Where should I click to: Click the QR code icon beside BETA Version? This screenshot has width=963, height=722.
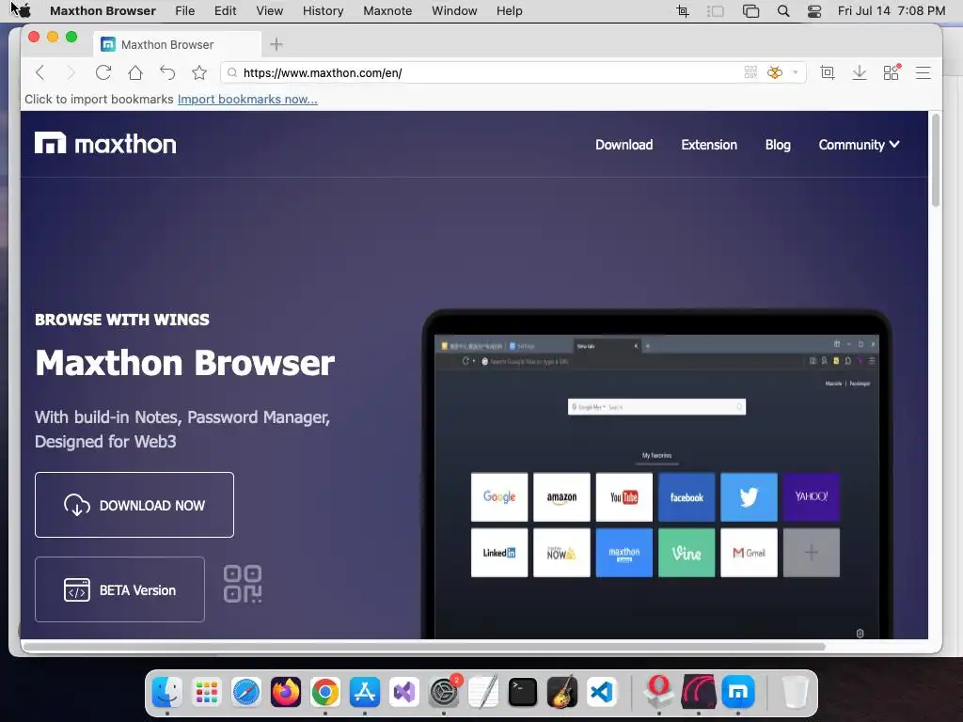pyautogui.click(x=243, y=584)
